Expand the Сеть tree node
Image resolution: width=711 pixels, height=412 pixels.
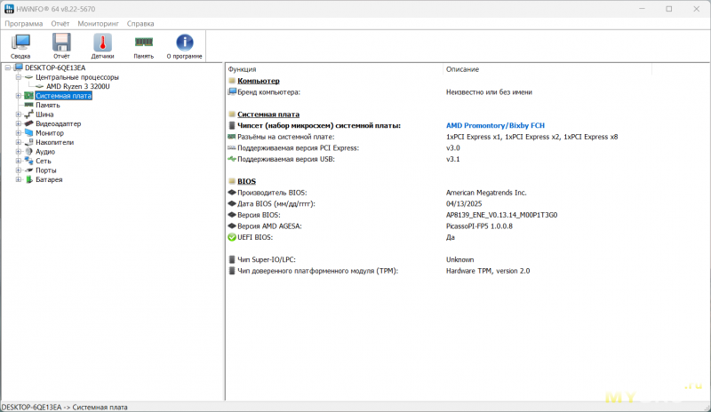tap(18, 161)
